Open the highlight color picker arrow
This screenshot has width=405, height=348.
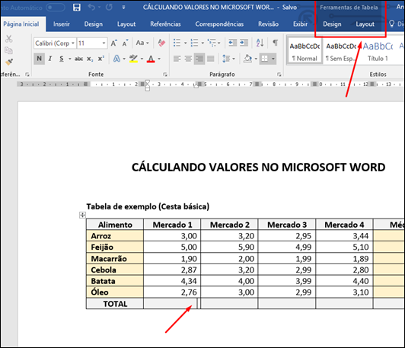tap(142, 59)
